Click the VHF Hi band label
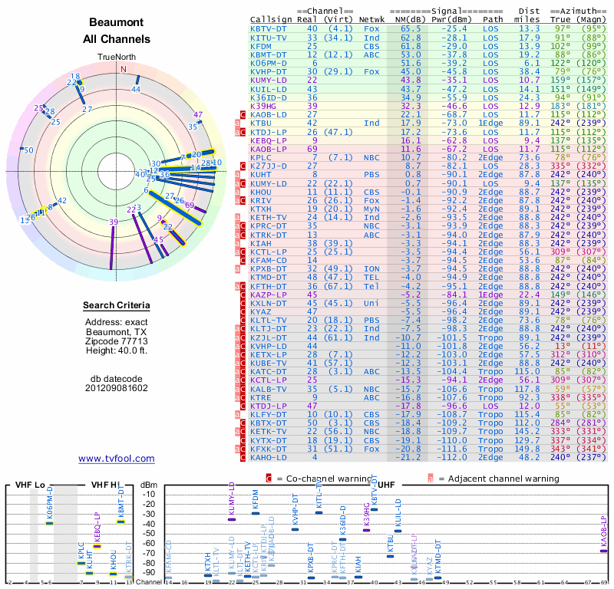Viewport: 614px width, 589px height. click(105, 485)
